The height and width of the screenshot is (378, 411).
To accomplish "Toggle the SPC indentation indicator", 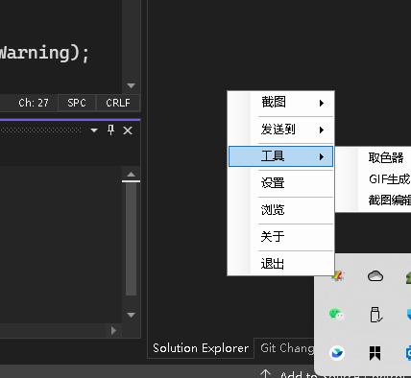I will 77,103.
